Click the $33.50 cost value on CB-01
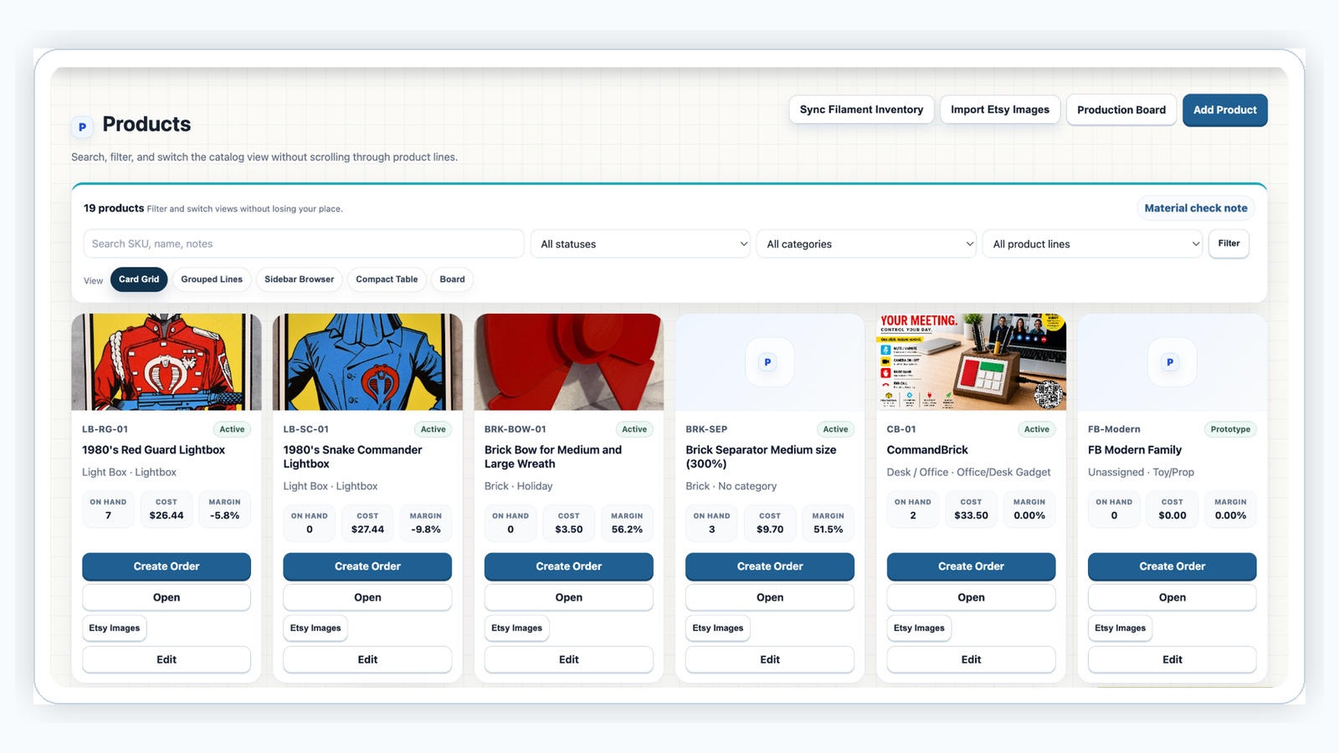The height and width of the screenshot is (753, 1339). (x=972, y=515)
